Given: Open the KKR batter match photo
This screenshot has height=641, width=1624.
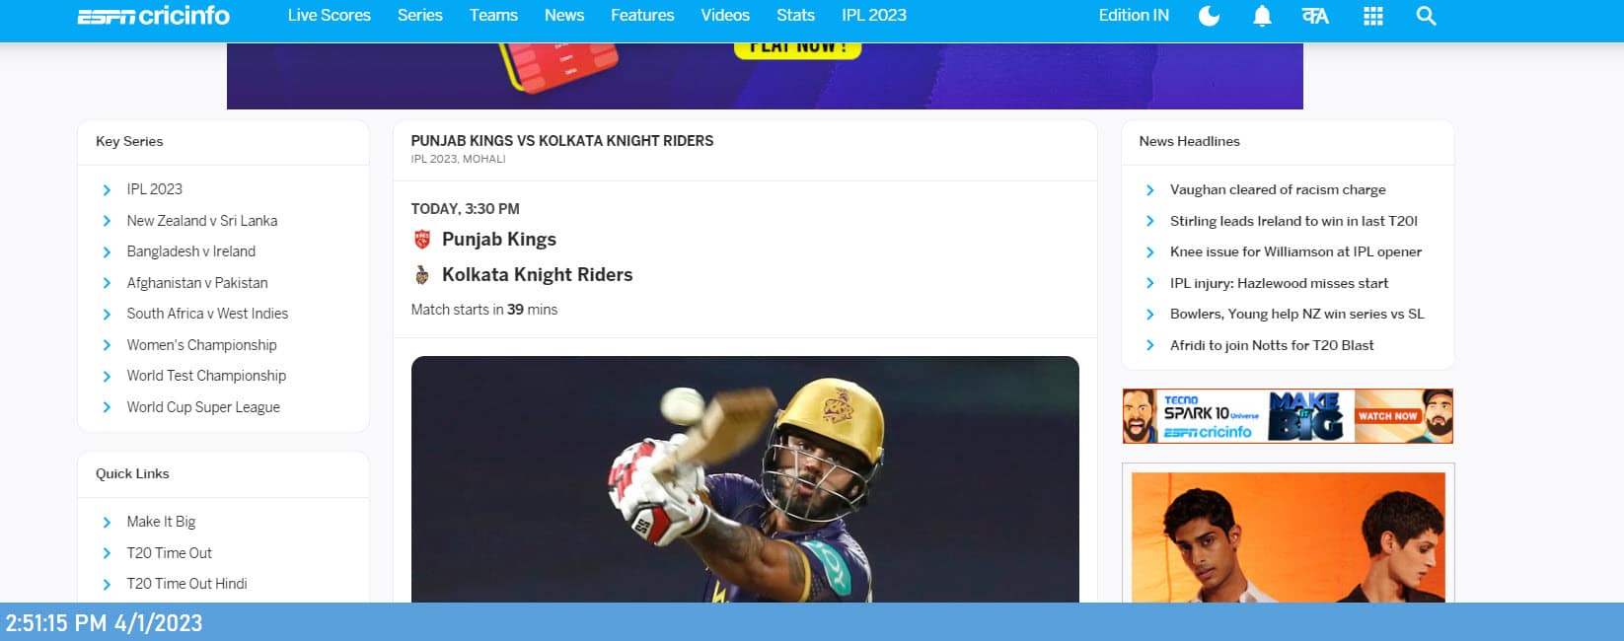Looking at the screenshot, I should (745, 479).
